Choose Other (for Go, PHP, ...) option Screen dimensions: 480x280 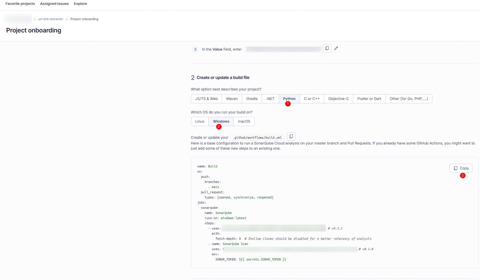(x=409, y=99)
